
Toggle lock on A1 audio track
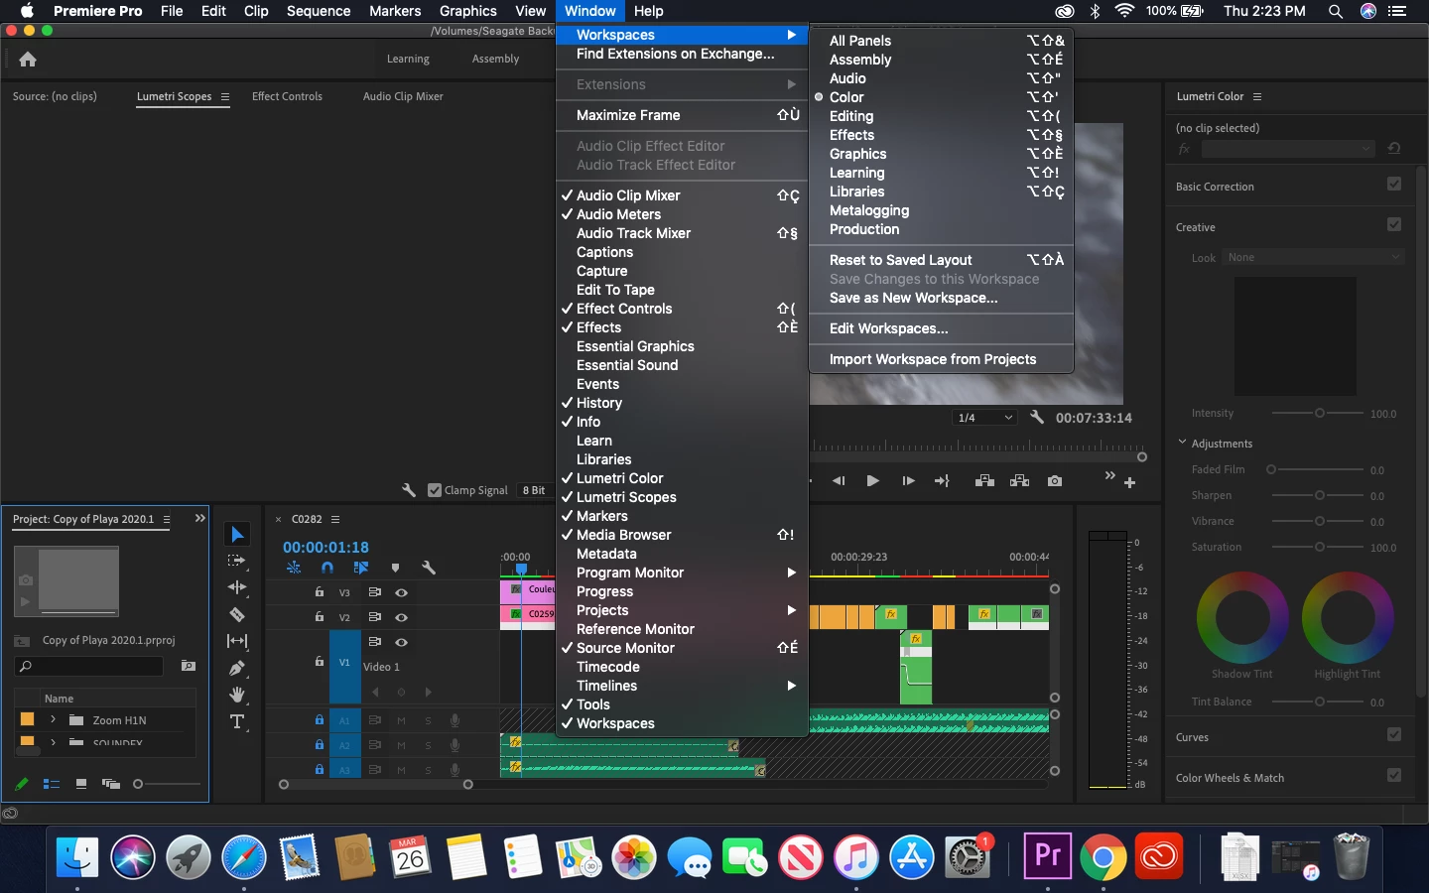[319, 720]
